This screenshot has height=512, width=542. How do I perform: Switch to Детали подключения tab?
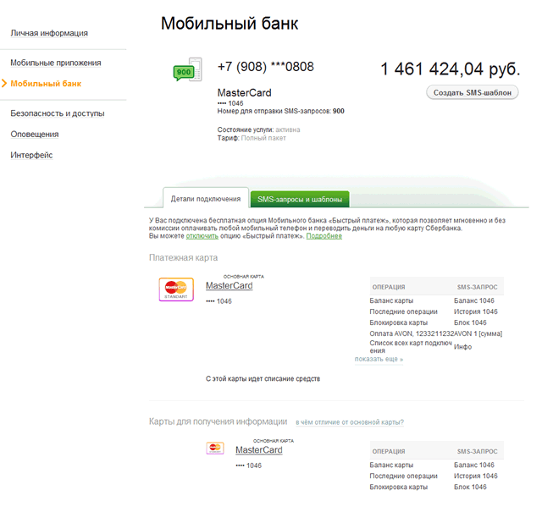(x=206, y=198)
